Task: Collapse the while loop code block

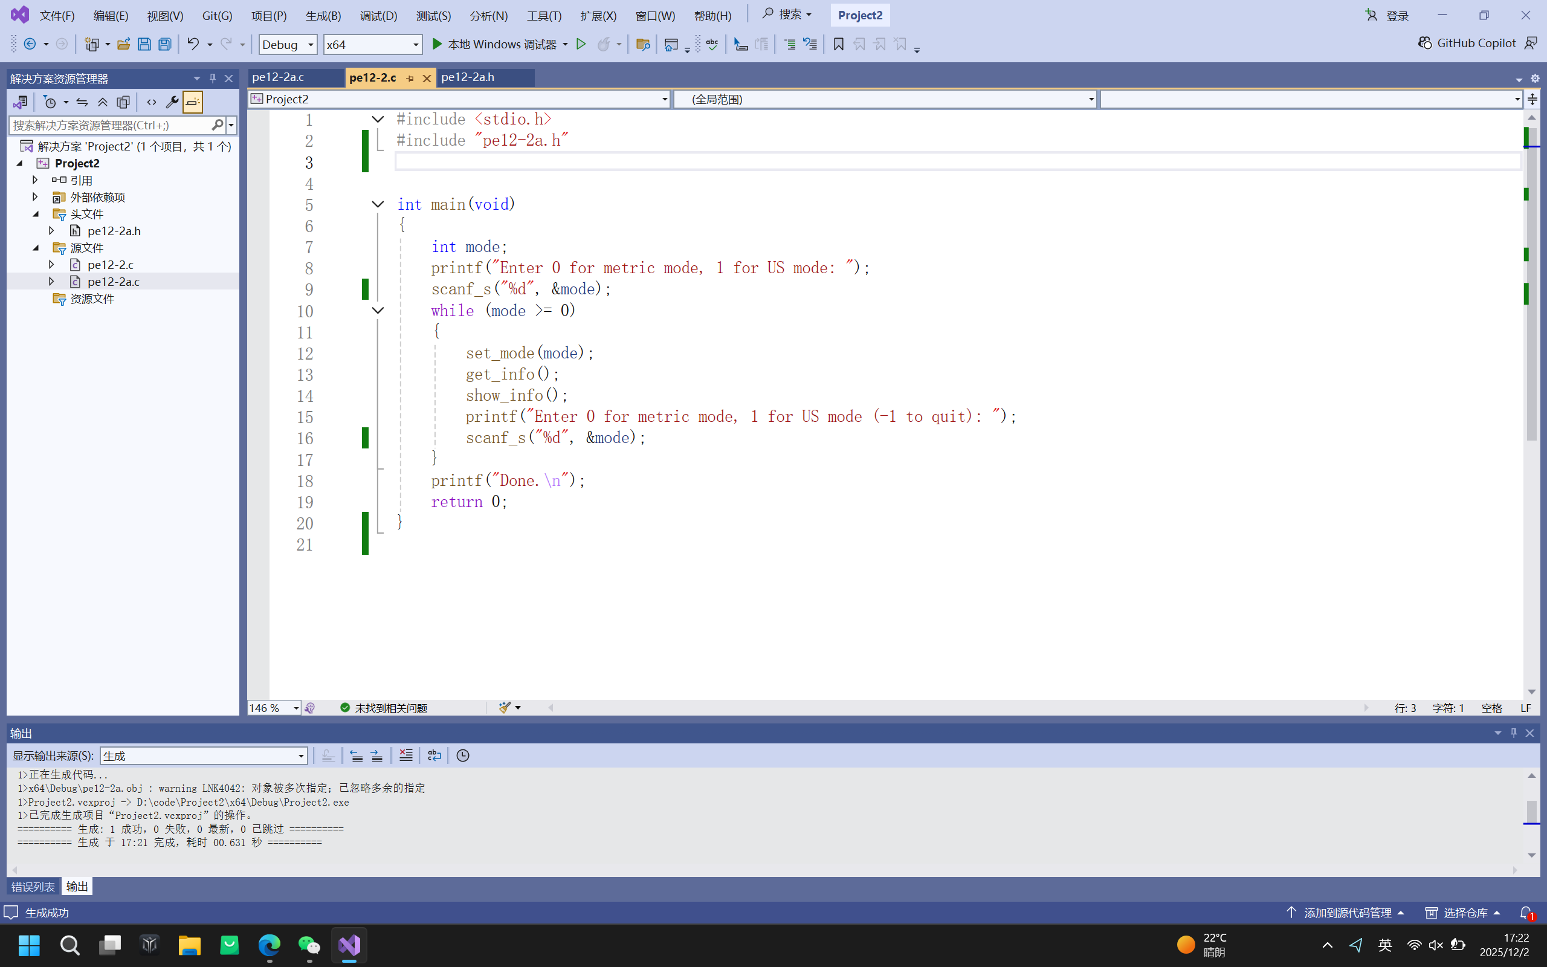Action: [x=378, y=310]
